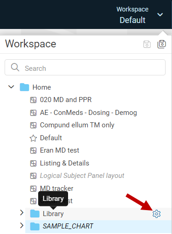172x234 pixels.
Task: Click the Save workspace as icon
Action: 161,44
